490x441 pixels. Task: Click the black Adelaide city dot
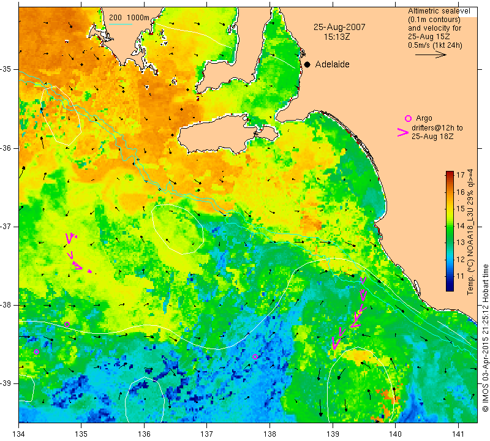[x=307, y=64]
